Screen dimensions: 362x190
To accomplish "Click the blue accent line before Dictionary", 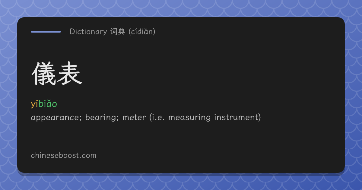I will pyautogui.click(x=46, y=31).
